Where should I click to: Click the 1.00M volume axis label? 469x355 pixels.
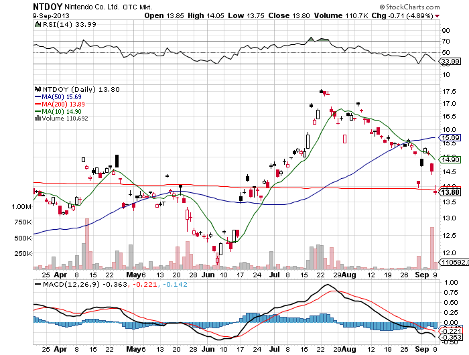21,207
